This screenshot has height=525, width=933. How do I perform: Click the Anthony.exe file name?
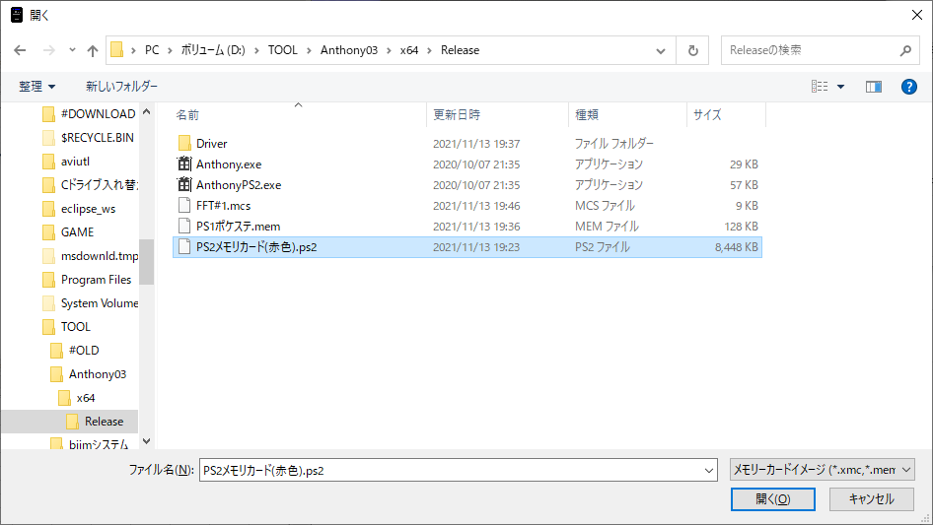point(229,164)
